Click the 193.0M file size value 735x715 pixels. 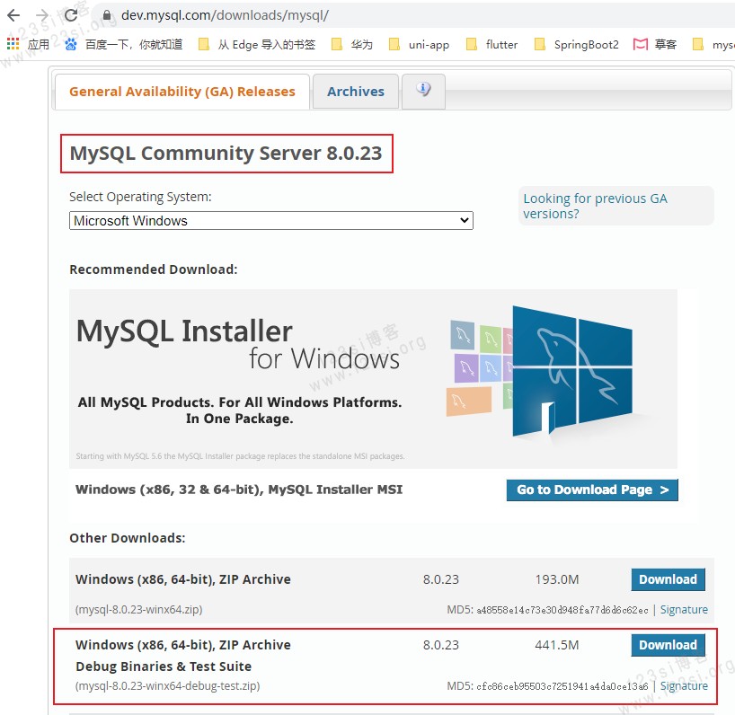[x=557, y=579]
